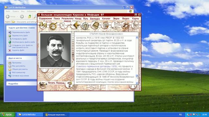Click article title СТАЛИН Иосиф Виссарионович
Viewport: 209px width, 117px height.
coord(106,34)
